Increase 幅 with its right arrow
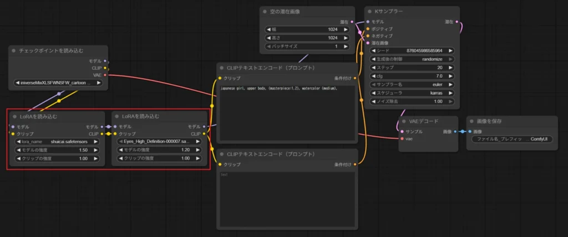The height and width of the screenshot is (237, 568). point(346,29)
